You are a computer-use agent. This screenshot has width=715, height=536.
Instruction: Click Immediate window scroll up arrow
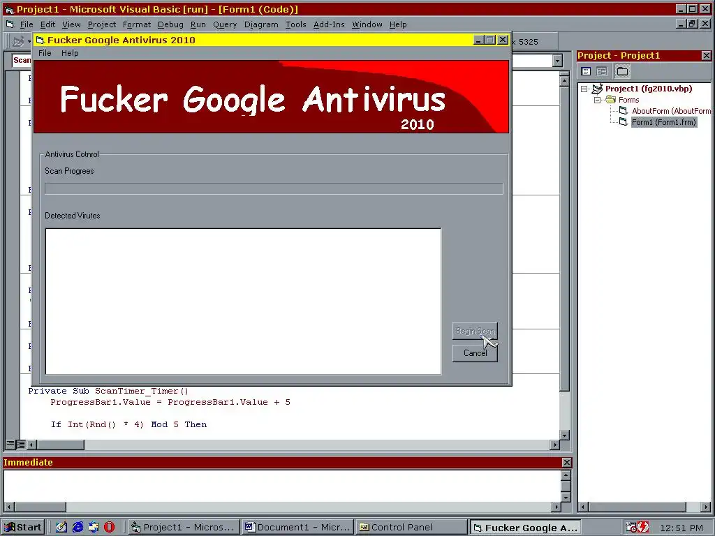[566, 475]
